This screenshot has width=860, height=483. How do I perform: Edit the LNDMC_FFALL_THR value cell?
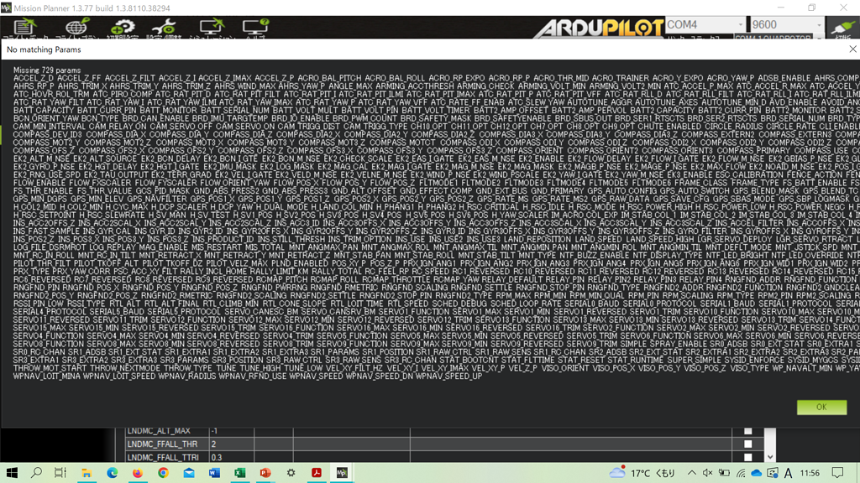(252, 444)
